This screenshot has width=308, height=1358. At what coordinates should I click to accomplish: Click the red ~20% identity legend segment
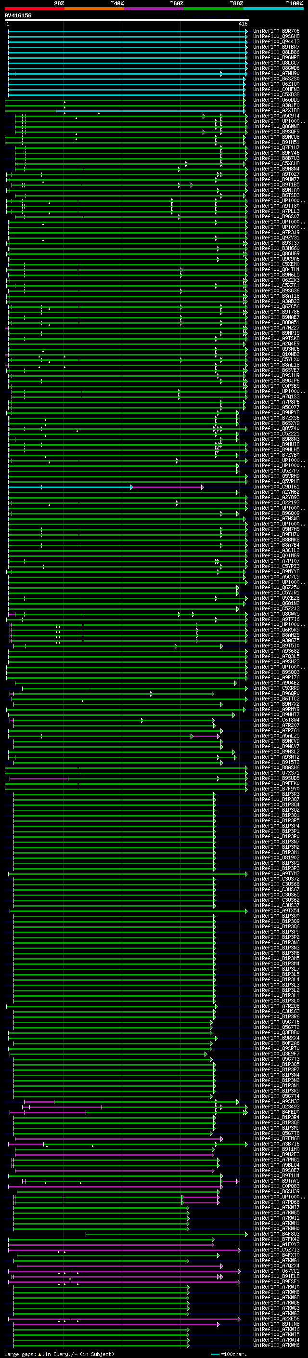[x=34, y=9]
